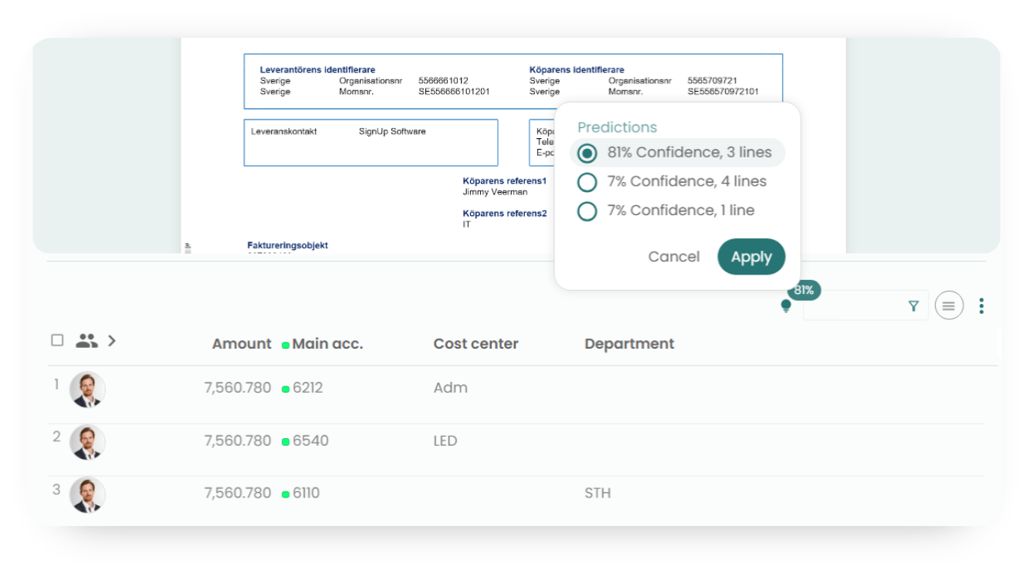Screen dimensions: 1029x577
Task: Expand columns with the header chevron arrow
Action: click(112, 340)
